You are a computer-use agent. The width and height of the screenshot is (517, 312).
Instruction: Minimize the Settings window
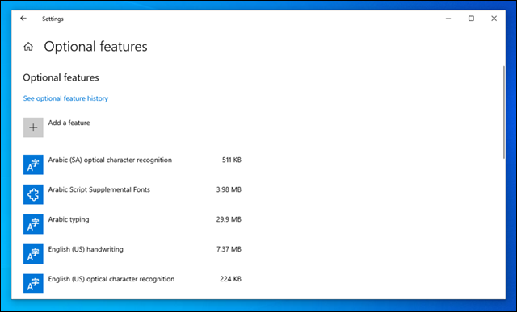point(448,19)
